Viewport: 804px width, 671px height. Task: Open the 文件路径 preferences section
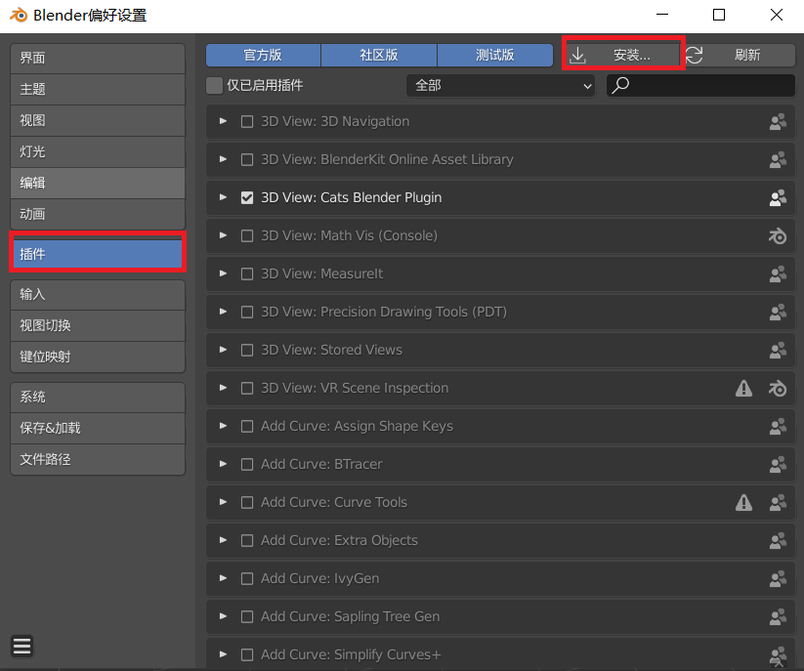98,459
